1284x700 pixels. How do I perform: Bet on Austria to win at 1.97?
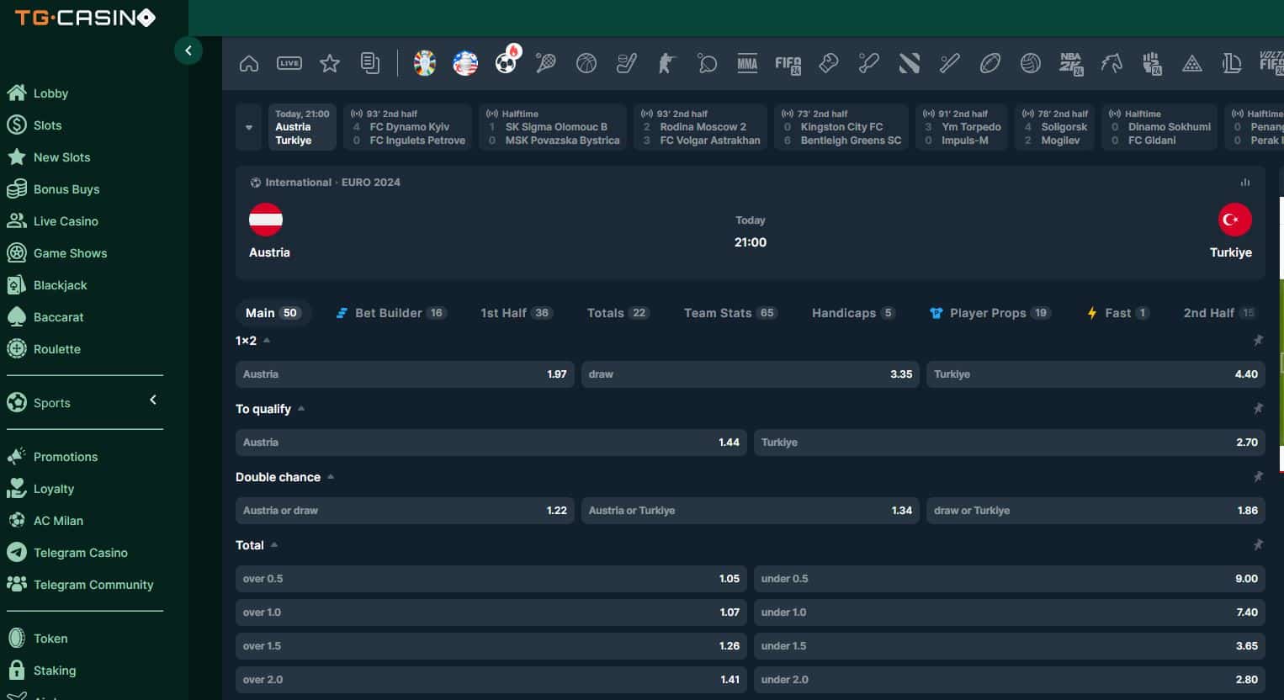point(404,374)
